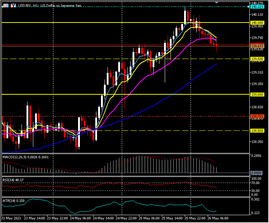Click the chart trade panel icon before USDJPY
This screenshot has width=269, height=223.
point(6,6)
